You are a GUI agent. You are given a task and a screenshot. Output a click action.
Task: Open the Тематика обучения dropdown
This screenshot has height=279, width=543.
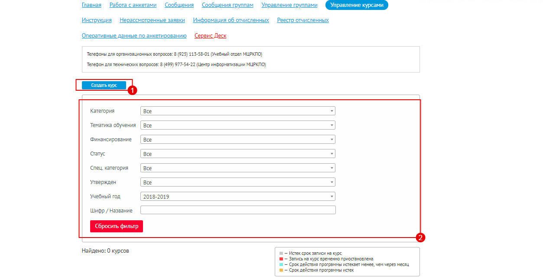[238, 125]
